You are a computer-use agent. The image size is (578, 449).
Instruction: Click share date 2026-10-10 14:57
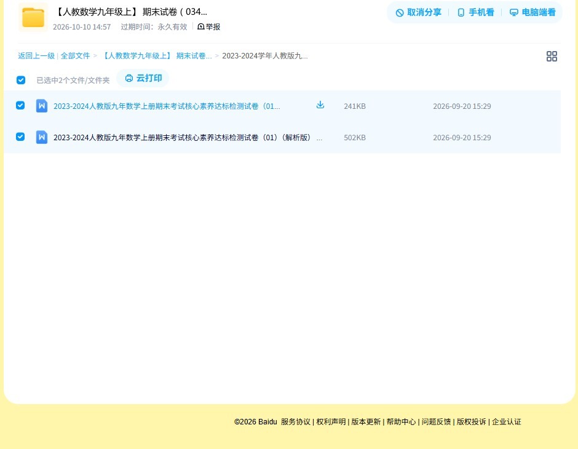[82, 27]
